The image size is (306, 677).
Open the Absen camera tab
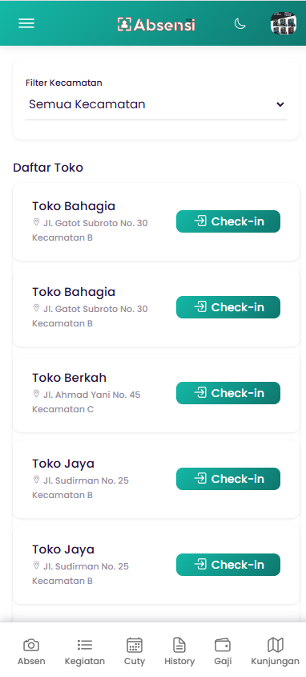(31, 651)
